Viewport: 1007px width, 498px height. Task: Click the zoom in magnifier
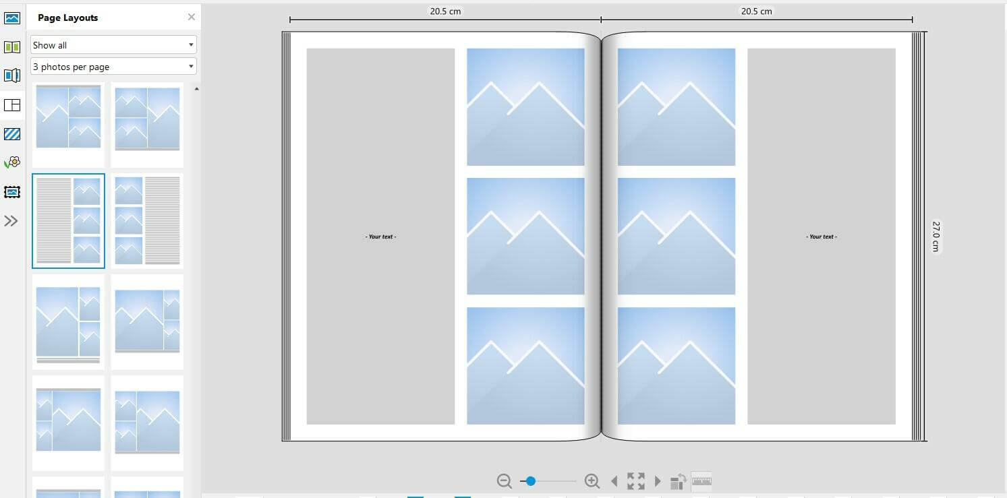point(592,481)
